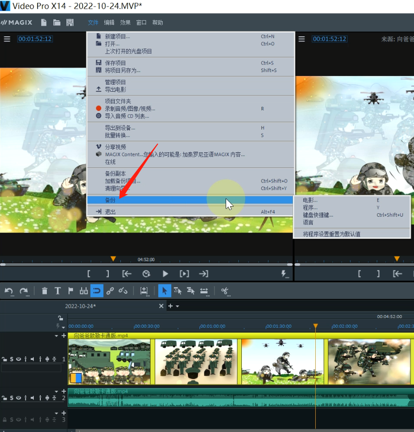Choose 导出电影 from the file menu
The width and height of the screenshot is (414, 432).
pos(190,90)
